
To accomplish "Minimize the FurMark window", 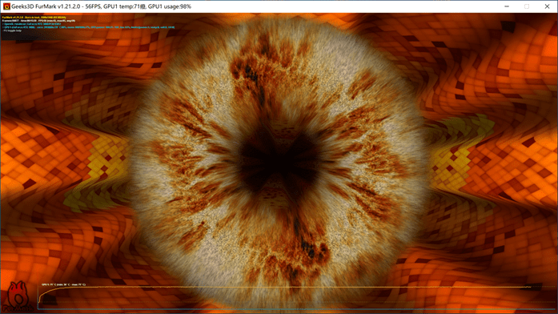I will click(x=507, y=6).
